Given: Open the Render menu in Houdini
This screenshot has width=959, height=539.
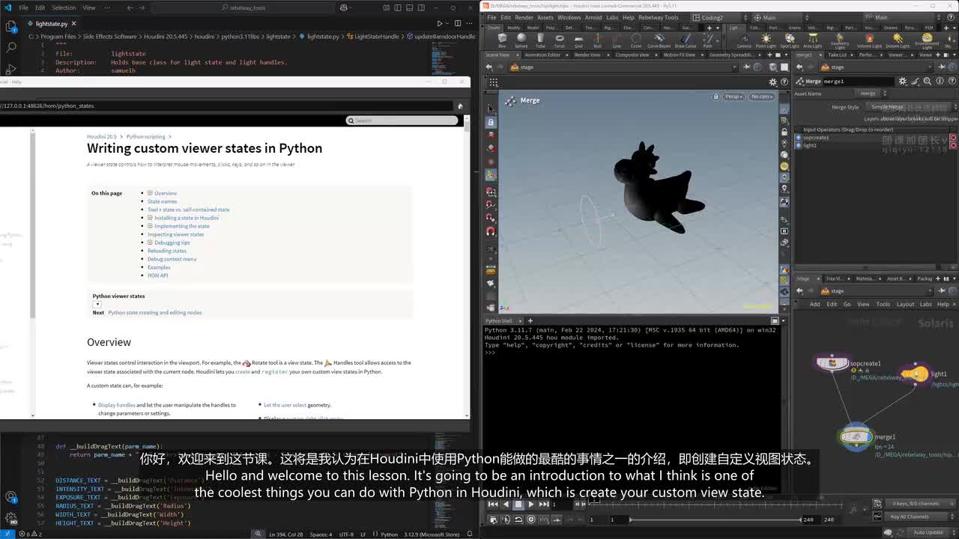Looking at the screenshot, I should pyautogui.click(x=524, y=17).
